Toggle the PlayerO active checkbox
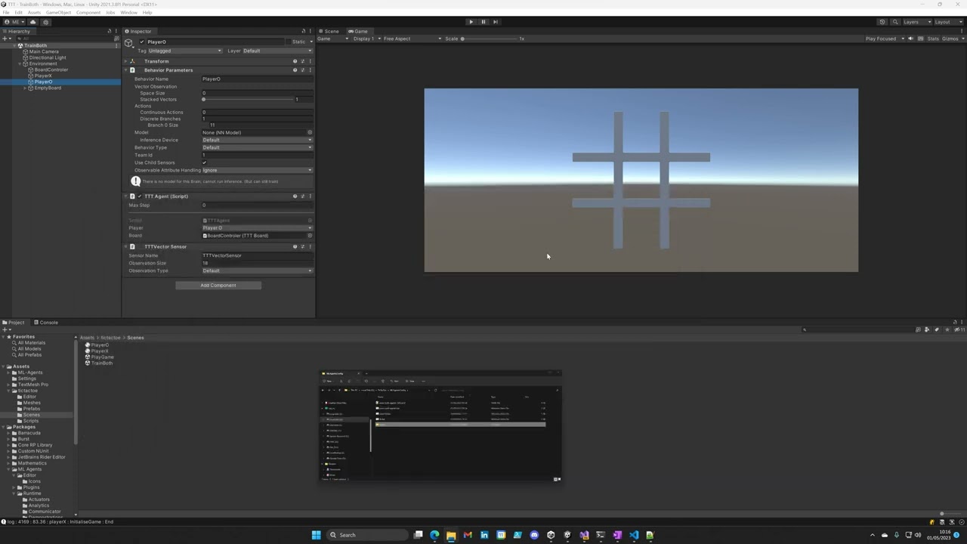 click(x=141, y=42)
